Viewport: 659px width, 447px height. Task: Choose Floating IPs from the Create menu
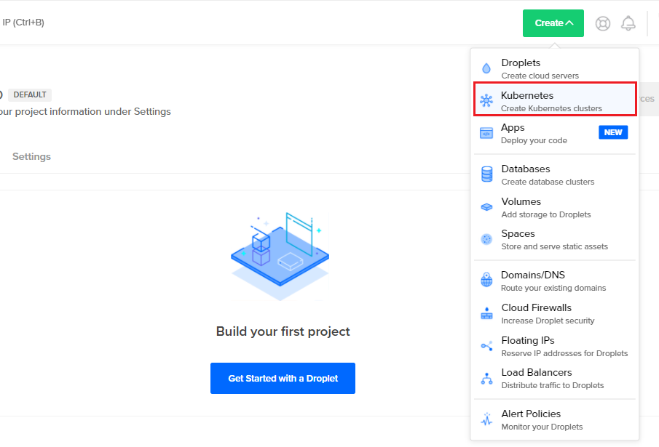[555, 346]
